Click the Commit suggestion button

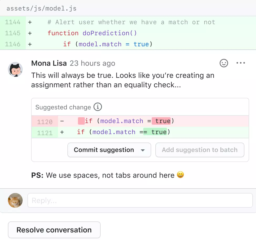[x=104, y=150]
